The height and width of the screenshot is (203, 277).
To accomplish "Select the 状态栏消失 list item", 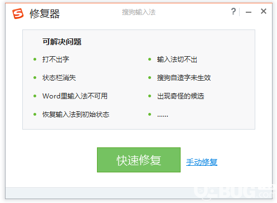I will [x=59, y=78].
